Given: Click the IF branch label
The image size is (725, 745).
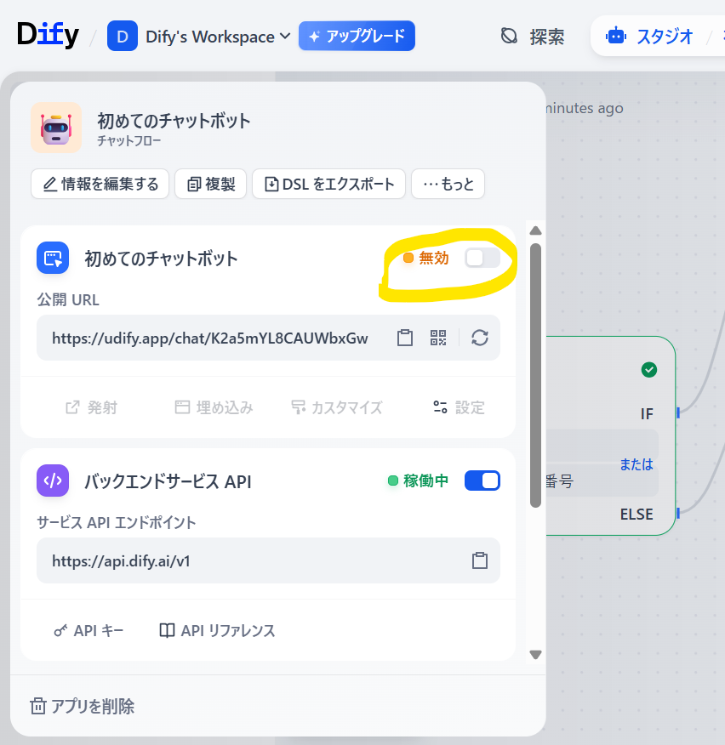Looking at the screenshot, I should coord(647,414).
